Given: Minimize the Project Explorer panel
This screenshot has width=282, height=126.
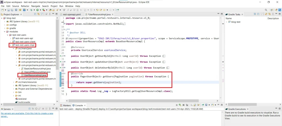Looking at the screenshot, I should [x=53, y=14].
